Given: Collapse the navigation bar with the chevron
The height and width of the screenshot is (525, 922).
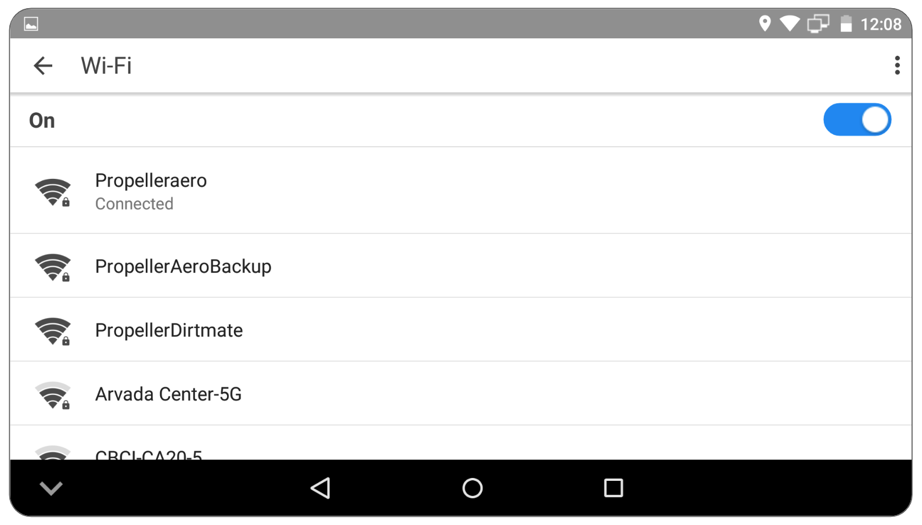Looking at the screenshot, I should [51, 488].
